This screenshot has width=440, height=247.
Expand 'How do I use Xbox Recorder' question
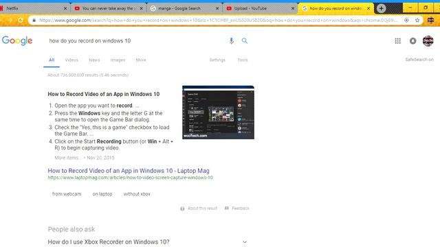[x=245, y=242]
